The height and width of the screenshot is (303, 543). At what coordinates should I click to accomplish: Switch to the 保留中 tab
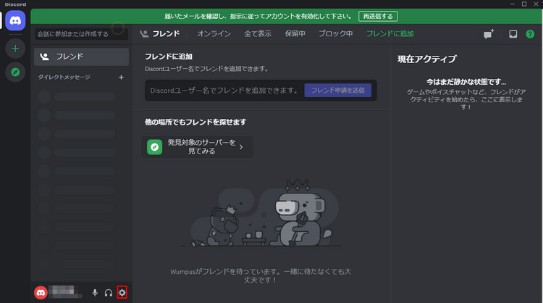[x=295, y=33]
